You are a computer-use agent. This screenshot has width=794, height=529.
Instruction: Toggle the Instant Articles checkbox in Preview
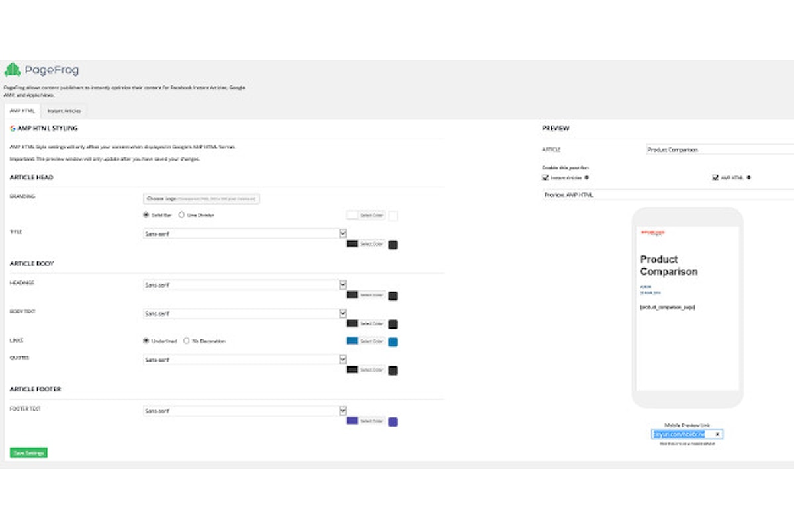click(x=545, y=178)
